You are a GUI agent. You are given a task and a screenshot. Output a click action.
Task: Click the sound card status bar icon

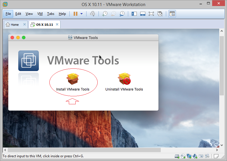[x=195, y=156]
